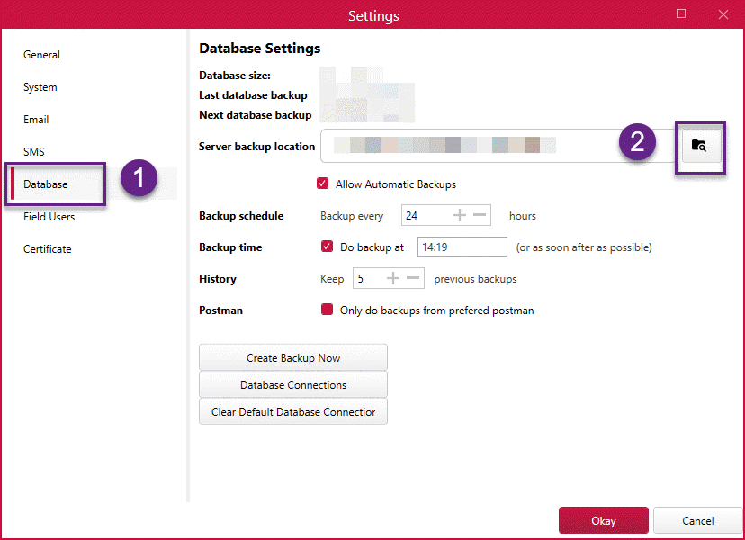This screenshot has width=745, height=540.
Task: Decrease the backup interval hours
Action: (480, 215)
